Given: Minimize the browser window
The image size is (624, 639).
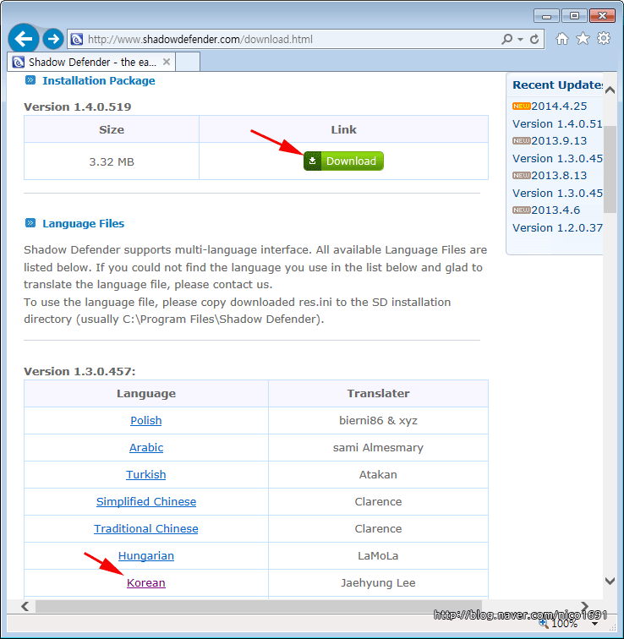Looking at the screenshot, I should tap(546, 16).
